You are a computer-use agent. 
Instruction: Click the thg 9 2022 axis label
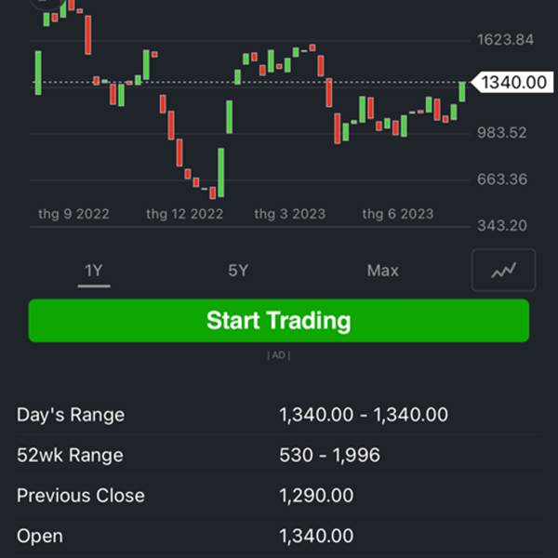tap(73, 214)
